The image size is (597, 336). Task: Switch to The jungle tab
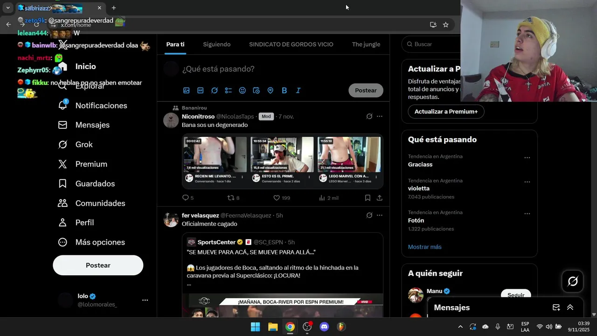click(x=366, y=44)
